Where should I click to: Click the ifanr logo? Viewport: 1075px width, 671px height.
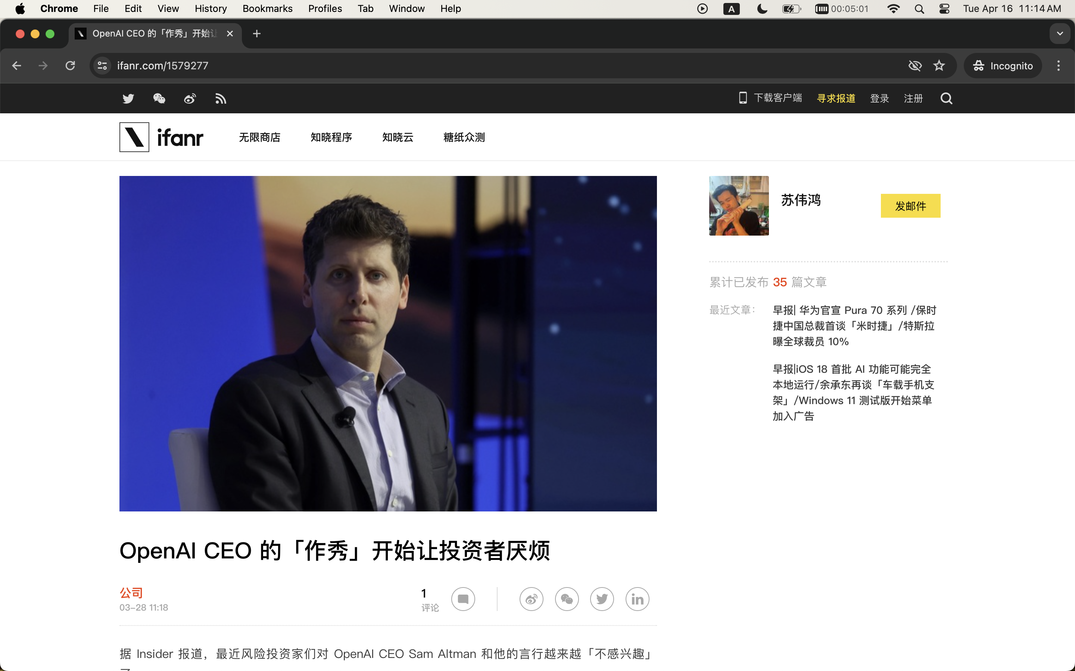point(161,137)
